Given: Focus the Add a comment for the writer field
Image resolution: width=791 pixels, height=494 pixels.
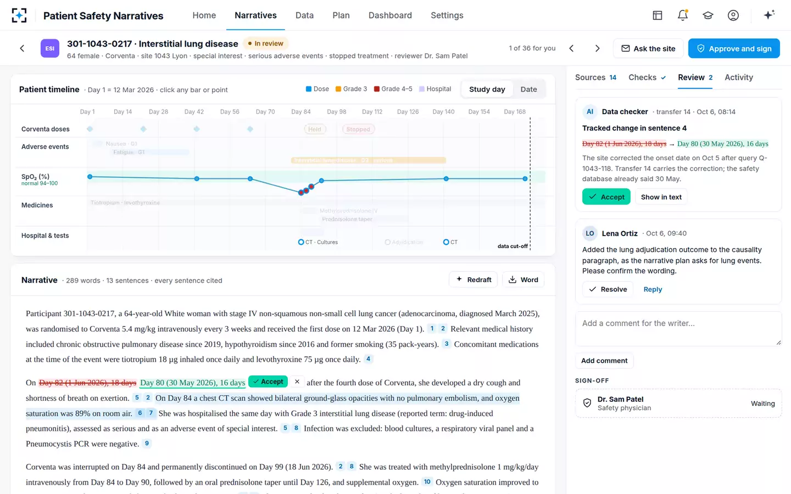Looking at the screenshot, I should click(x=678, y=329).
